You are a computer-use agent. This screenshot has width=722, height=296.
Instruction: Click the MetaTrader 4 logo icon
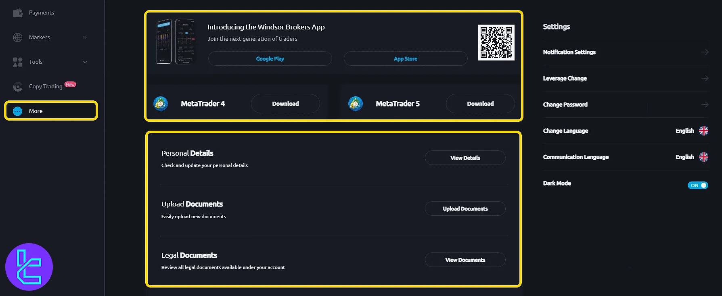click(x=161, y=104)
